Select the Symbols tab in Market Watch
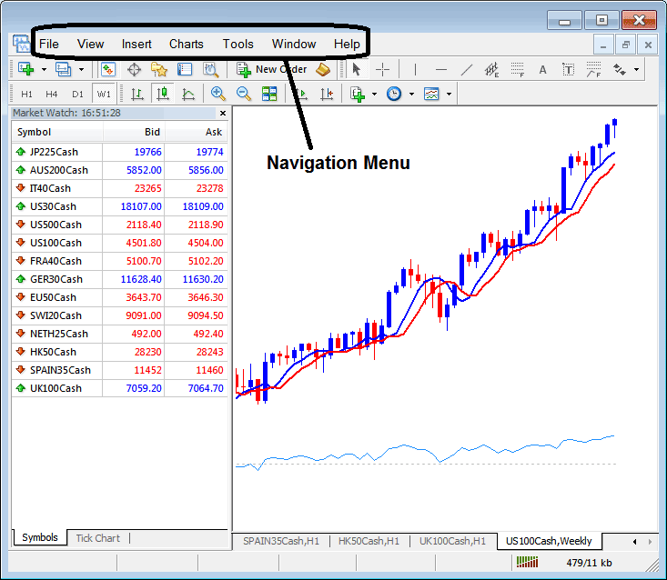This screenshot has height=580, width=667. (x=39, y=537)
